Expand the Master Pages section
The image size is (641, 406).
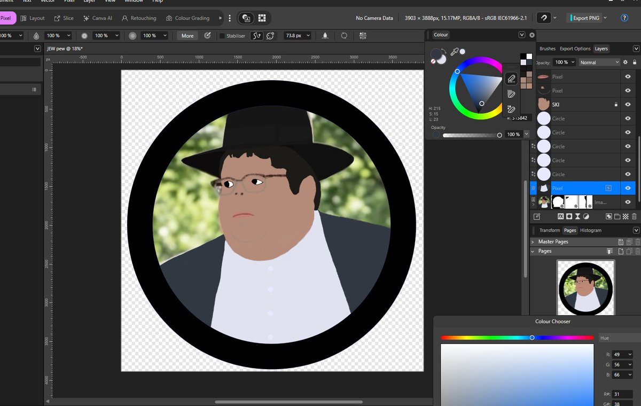(533, 242)
